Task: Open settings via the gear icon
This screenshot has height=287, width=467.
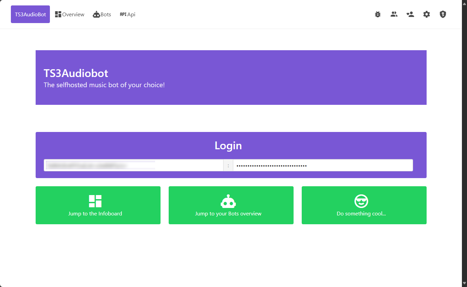Action: (x=427, y=14)
